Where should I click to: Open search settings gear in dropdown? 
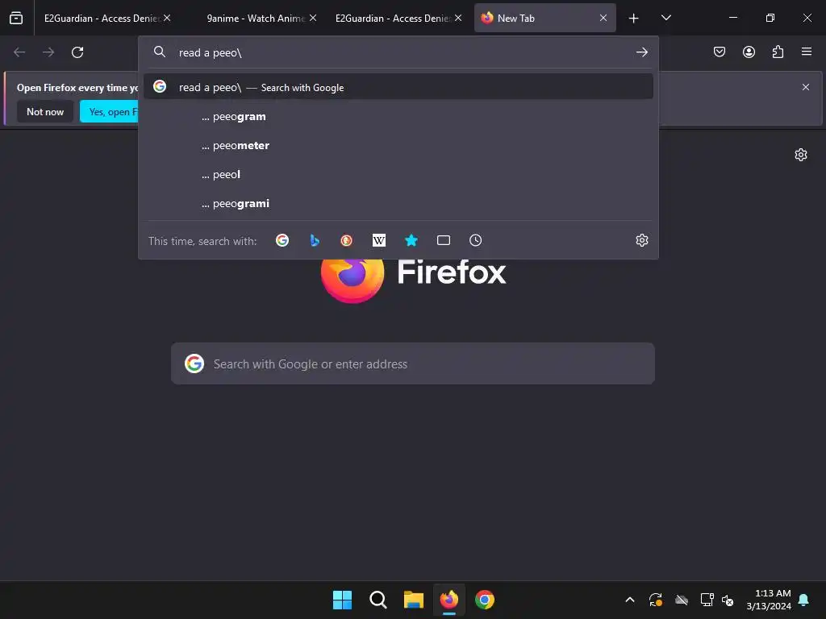point(641,240)
